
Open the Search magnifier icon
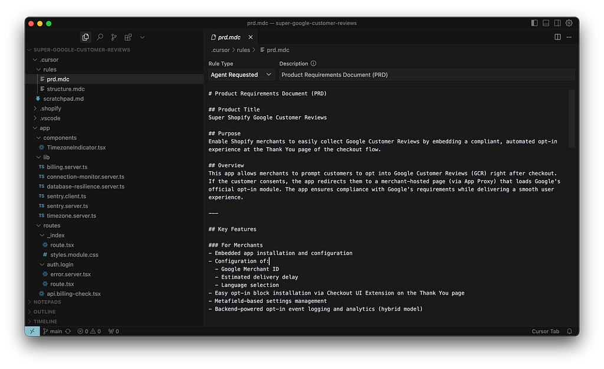pyautogui.click(x=100, y=37)
